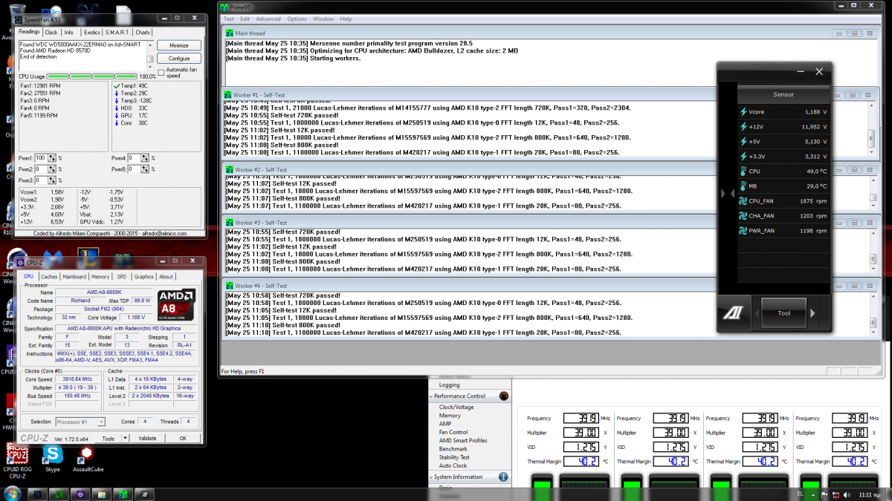Adjust the Pwm3 spinner arrows
The width and height of the screenshot is (892, 501).
(53, 180)
